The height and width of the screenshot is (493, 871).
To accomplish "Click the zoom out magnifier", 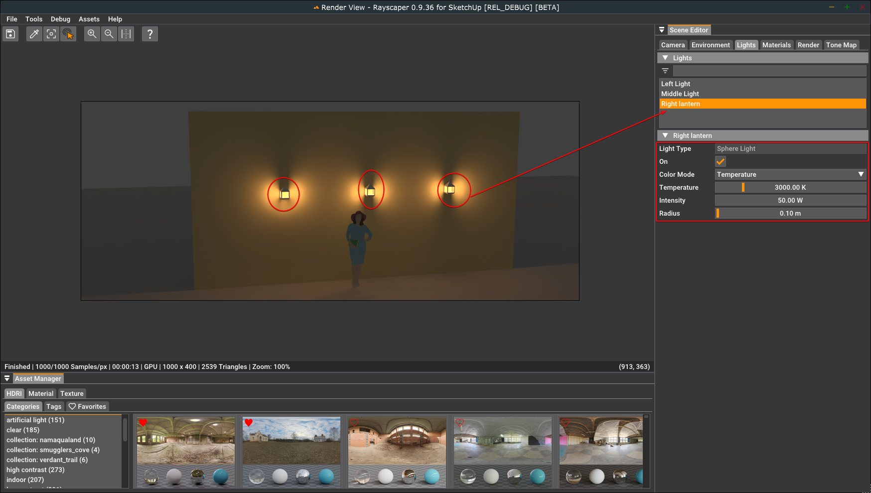I will [109, 34].
